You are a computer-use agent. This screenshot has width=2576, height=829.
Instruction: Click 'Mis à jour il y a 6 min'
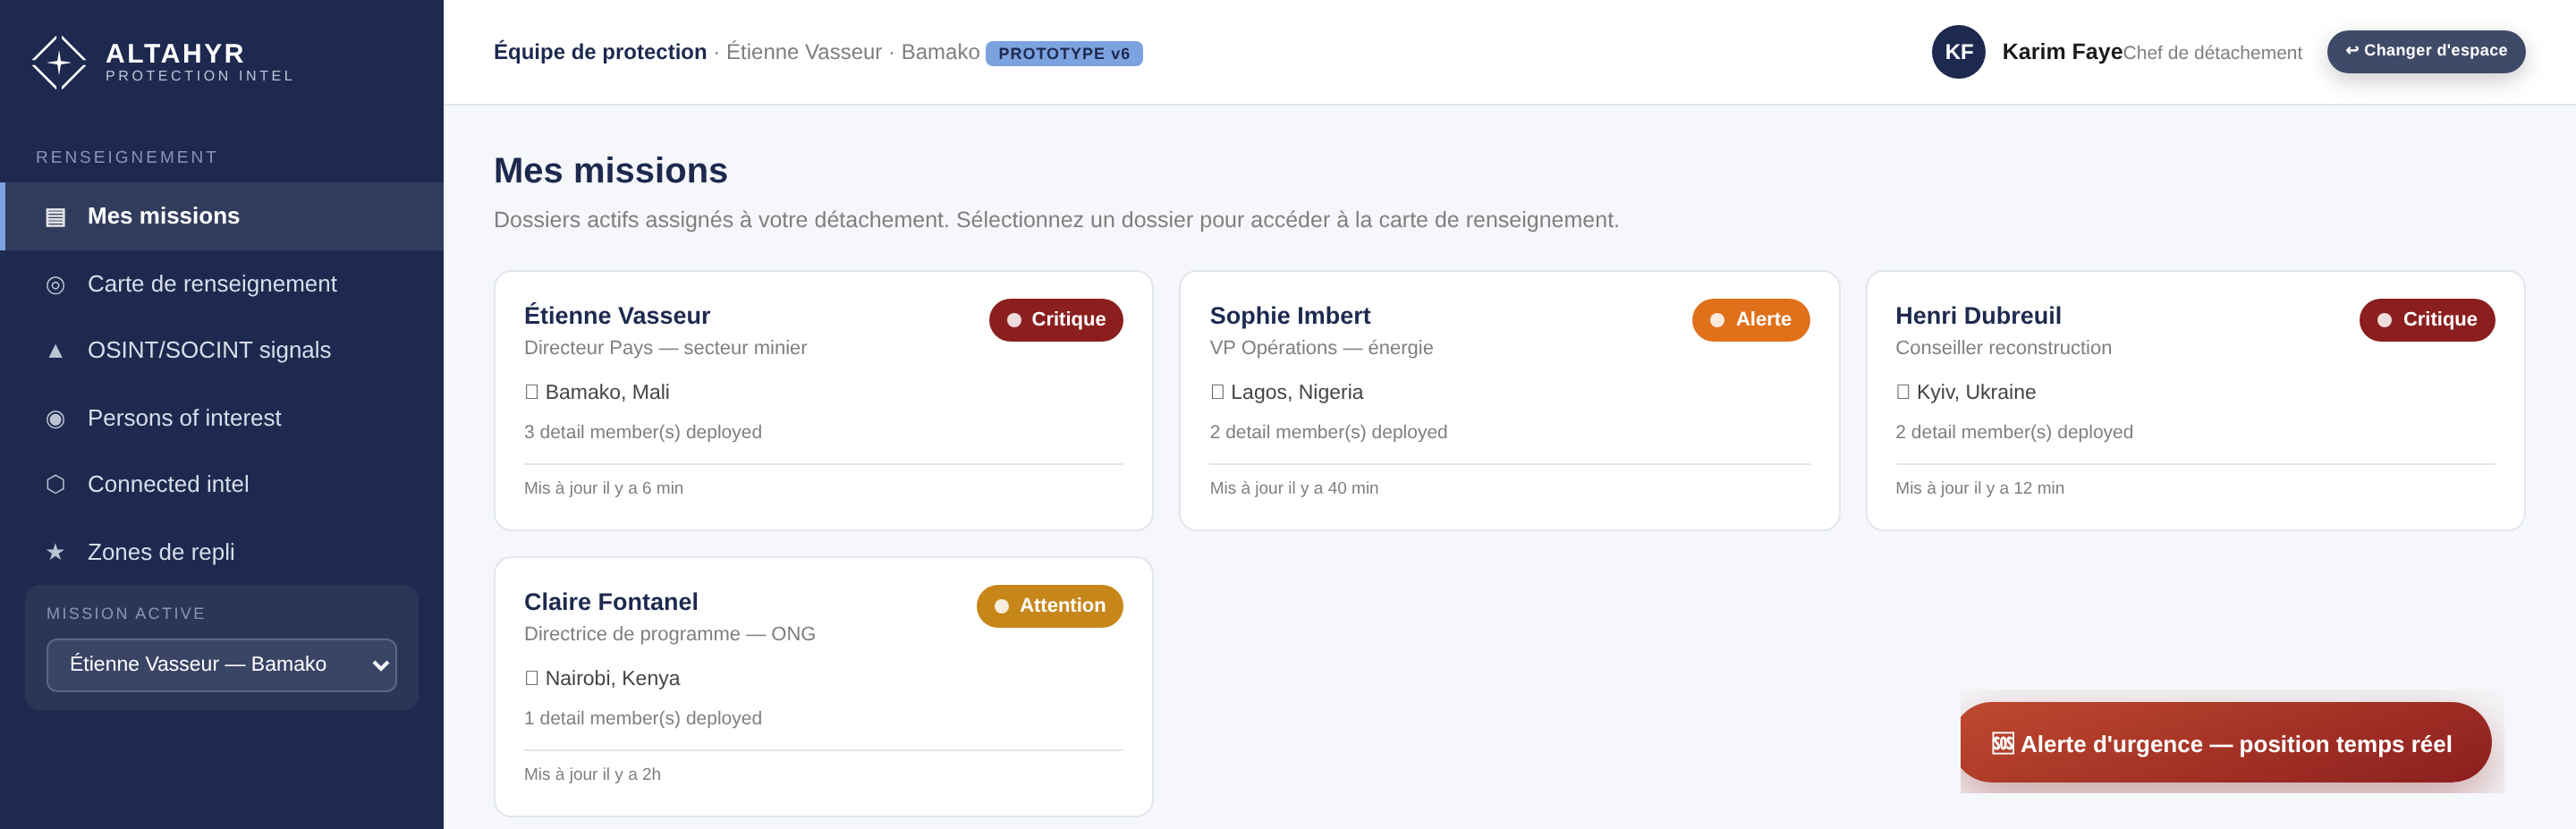[603, 488]
